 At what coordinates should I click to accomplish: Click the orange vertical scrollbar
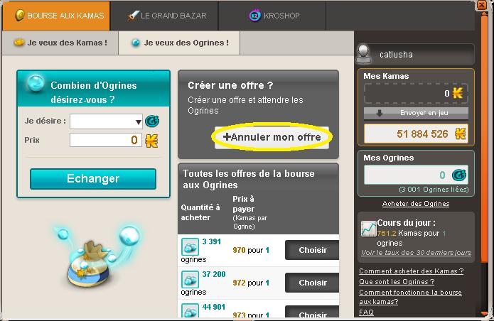(x=484, y=138)
